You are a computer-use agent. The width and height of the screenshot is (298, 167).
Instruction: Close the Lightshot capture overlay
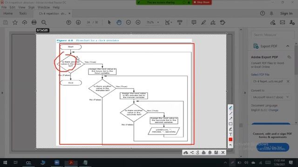point(223,153)
